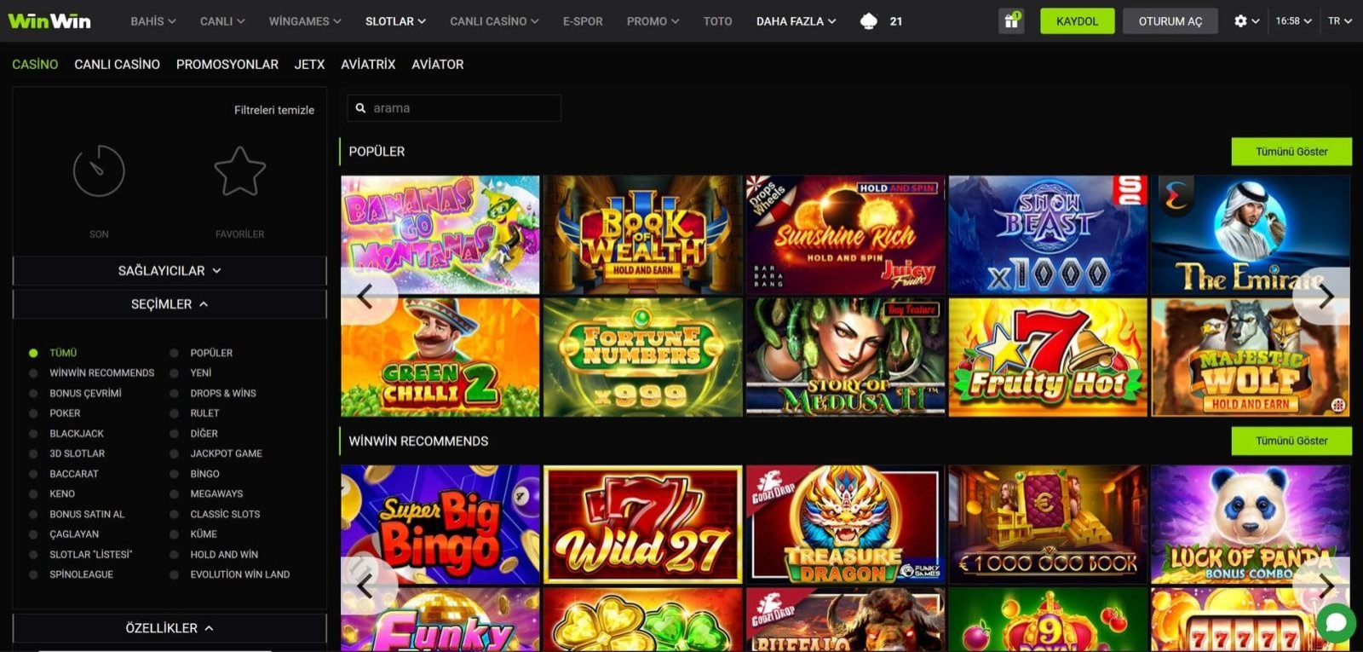The width and height of the screenshot is (1363, 652).
Task: Open the Fruity Hot game
Action: click(1048, 357)
